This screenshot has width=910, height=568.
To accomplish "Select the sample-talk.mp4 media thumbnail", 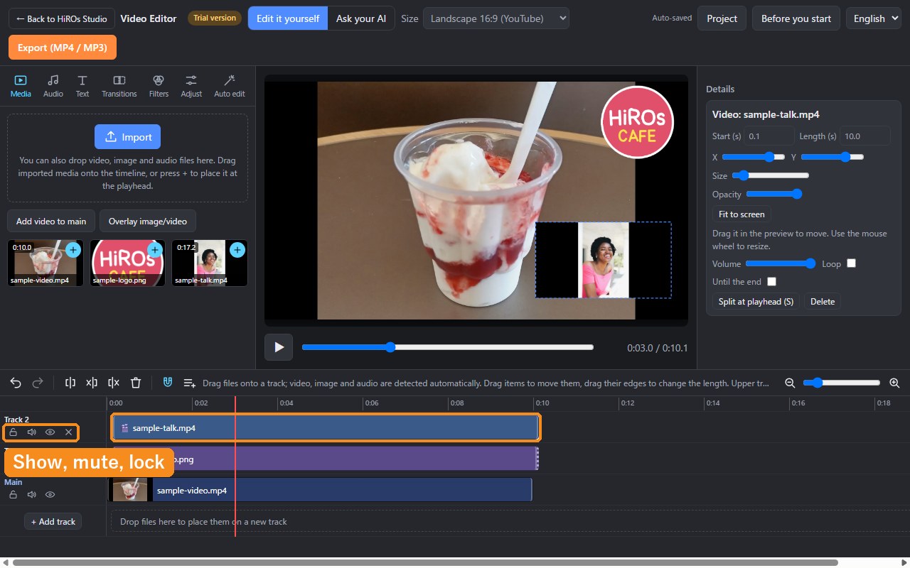I will point(210,263).
